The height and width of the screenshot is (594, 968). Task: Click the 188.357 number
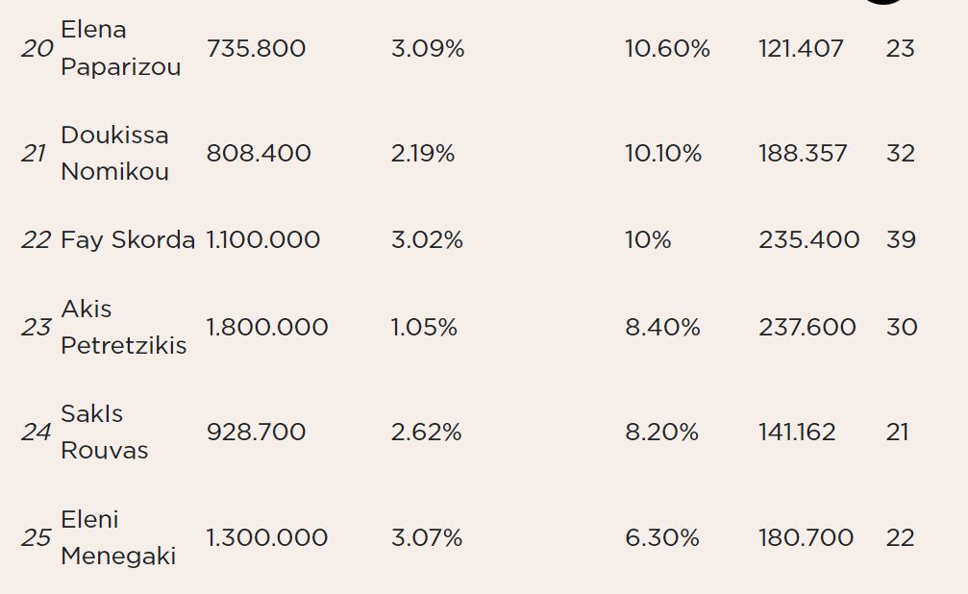(803, 154)
